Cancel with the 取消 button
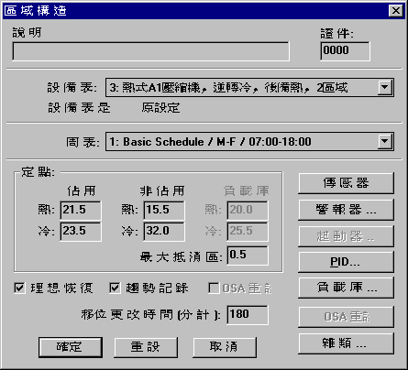This screenshot has width=408, height=370. [x=225, y=347]
